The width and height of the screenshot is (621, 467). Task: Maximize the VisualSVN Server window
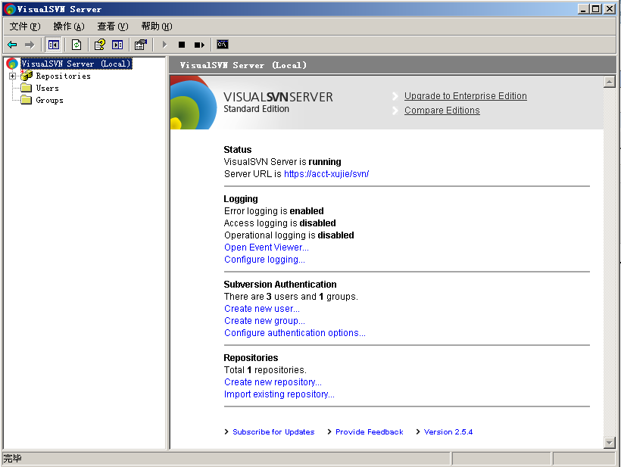point(596,9)
